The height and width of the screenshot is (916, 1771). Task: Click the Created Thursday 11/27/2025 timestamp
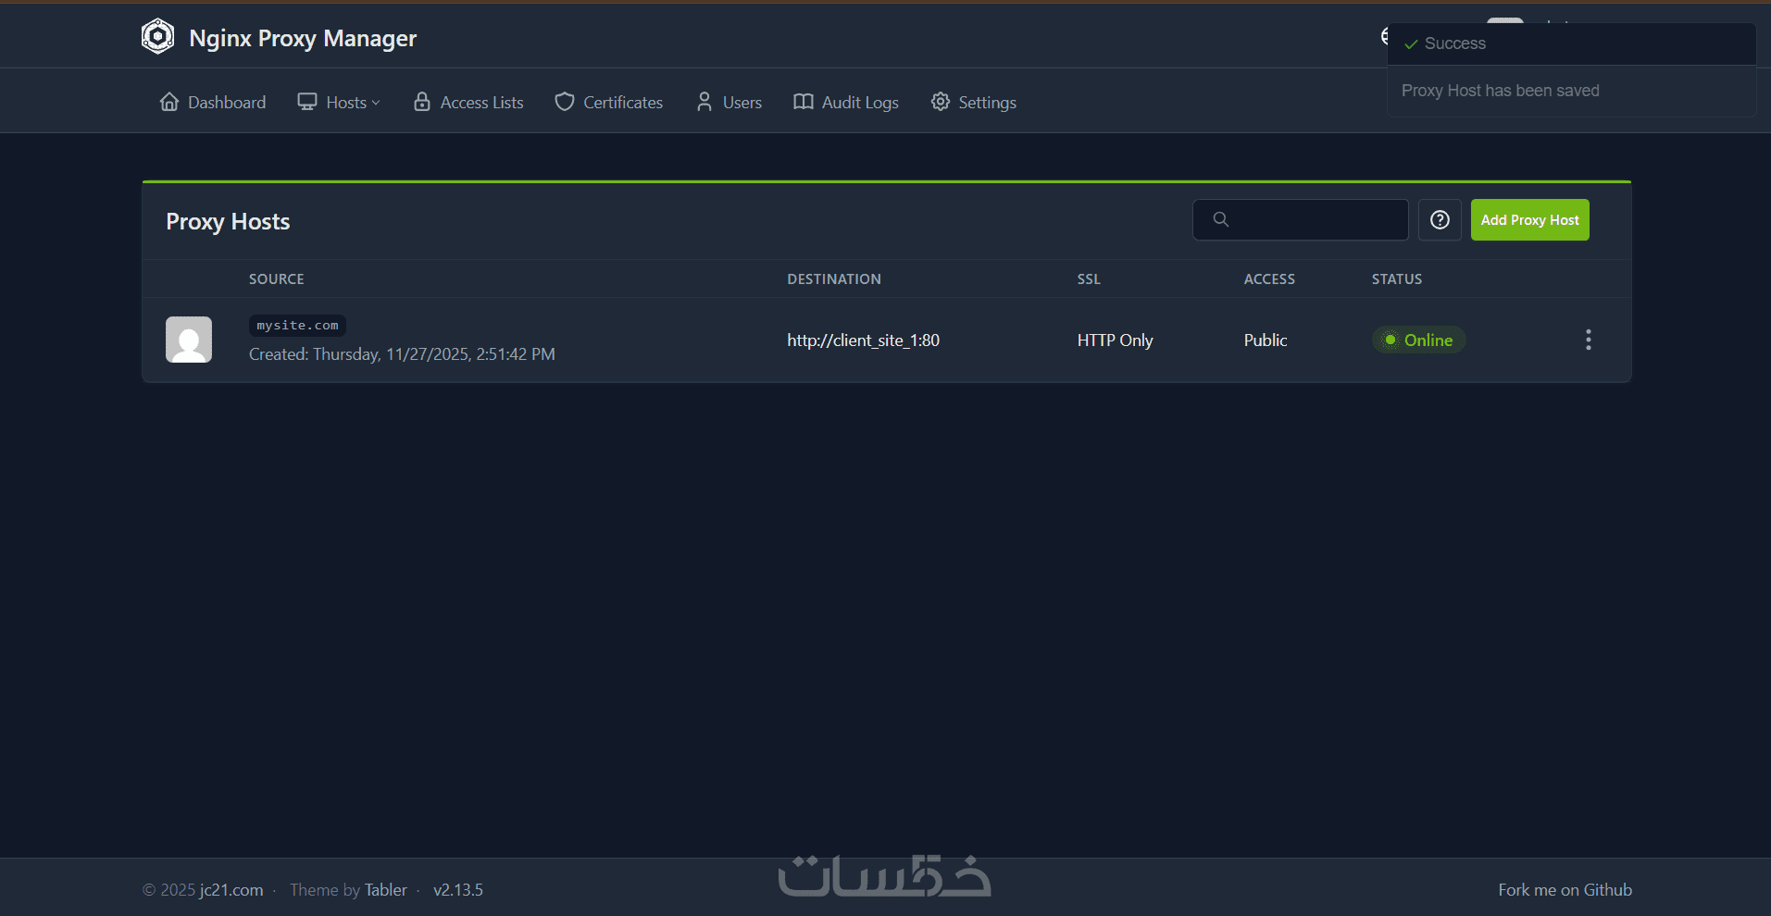coord(402,354)
